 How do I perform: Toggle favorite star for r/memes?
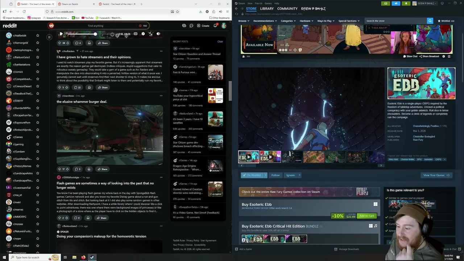pyautogui.click(x=37, y=210)
